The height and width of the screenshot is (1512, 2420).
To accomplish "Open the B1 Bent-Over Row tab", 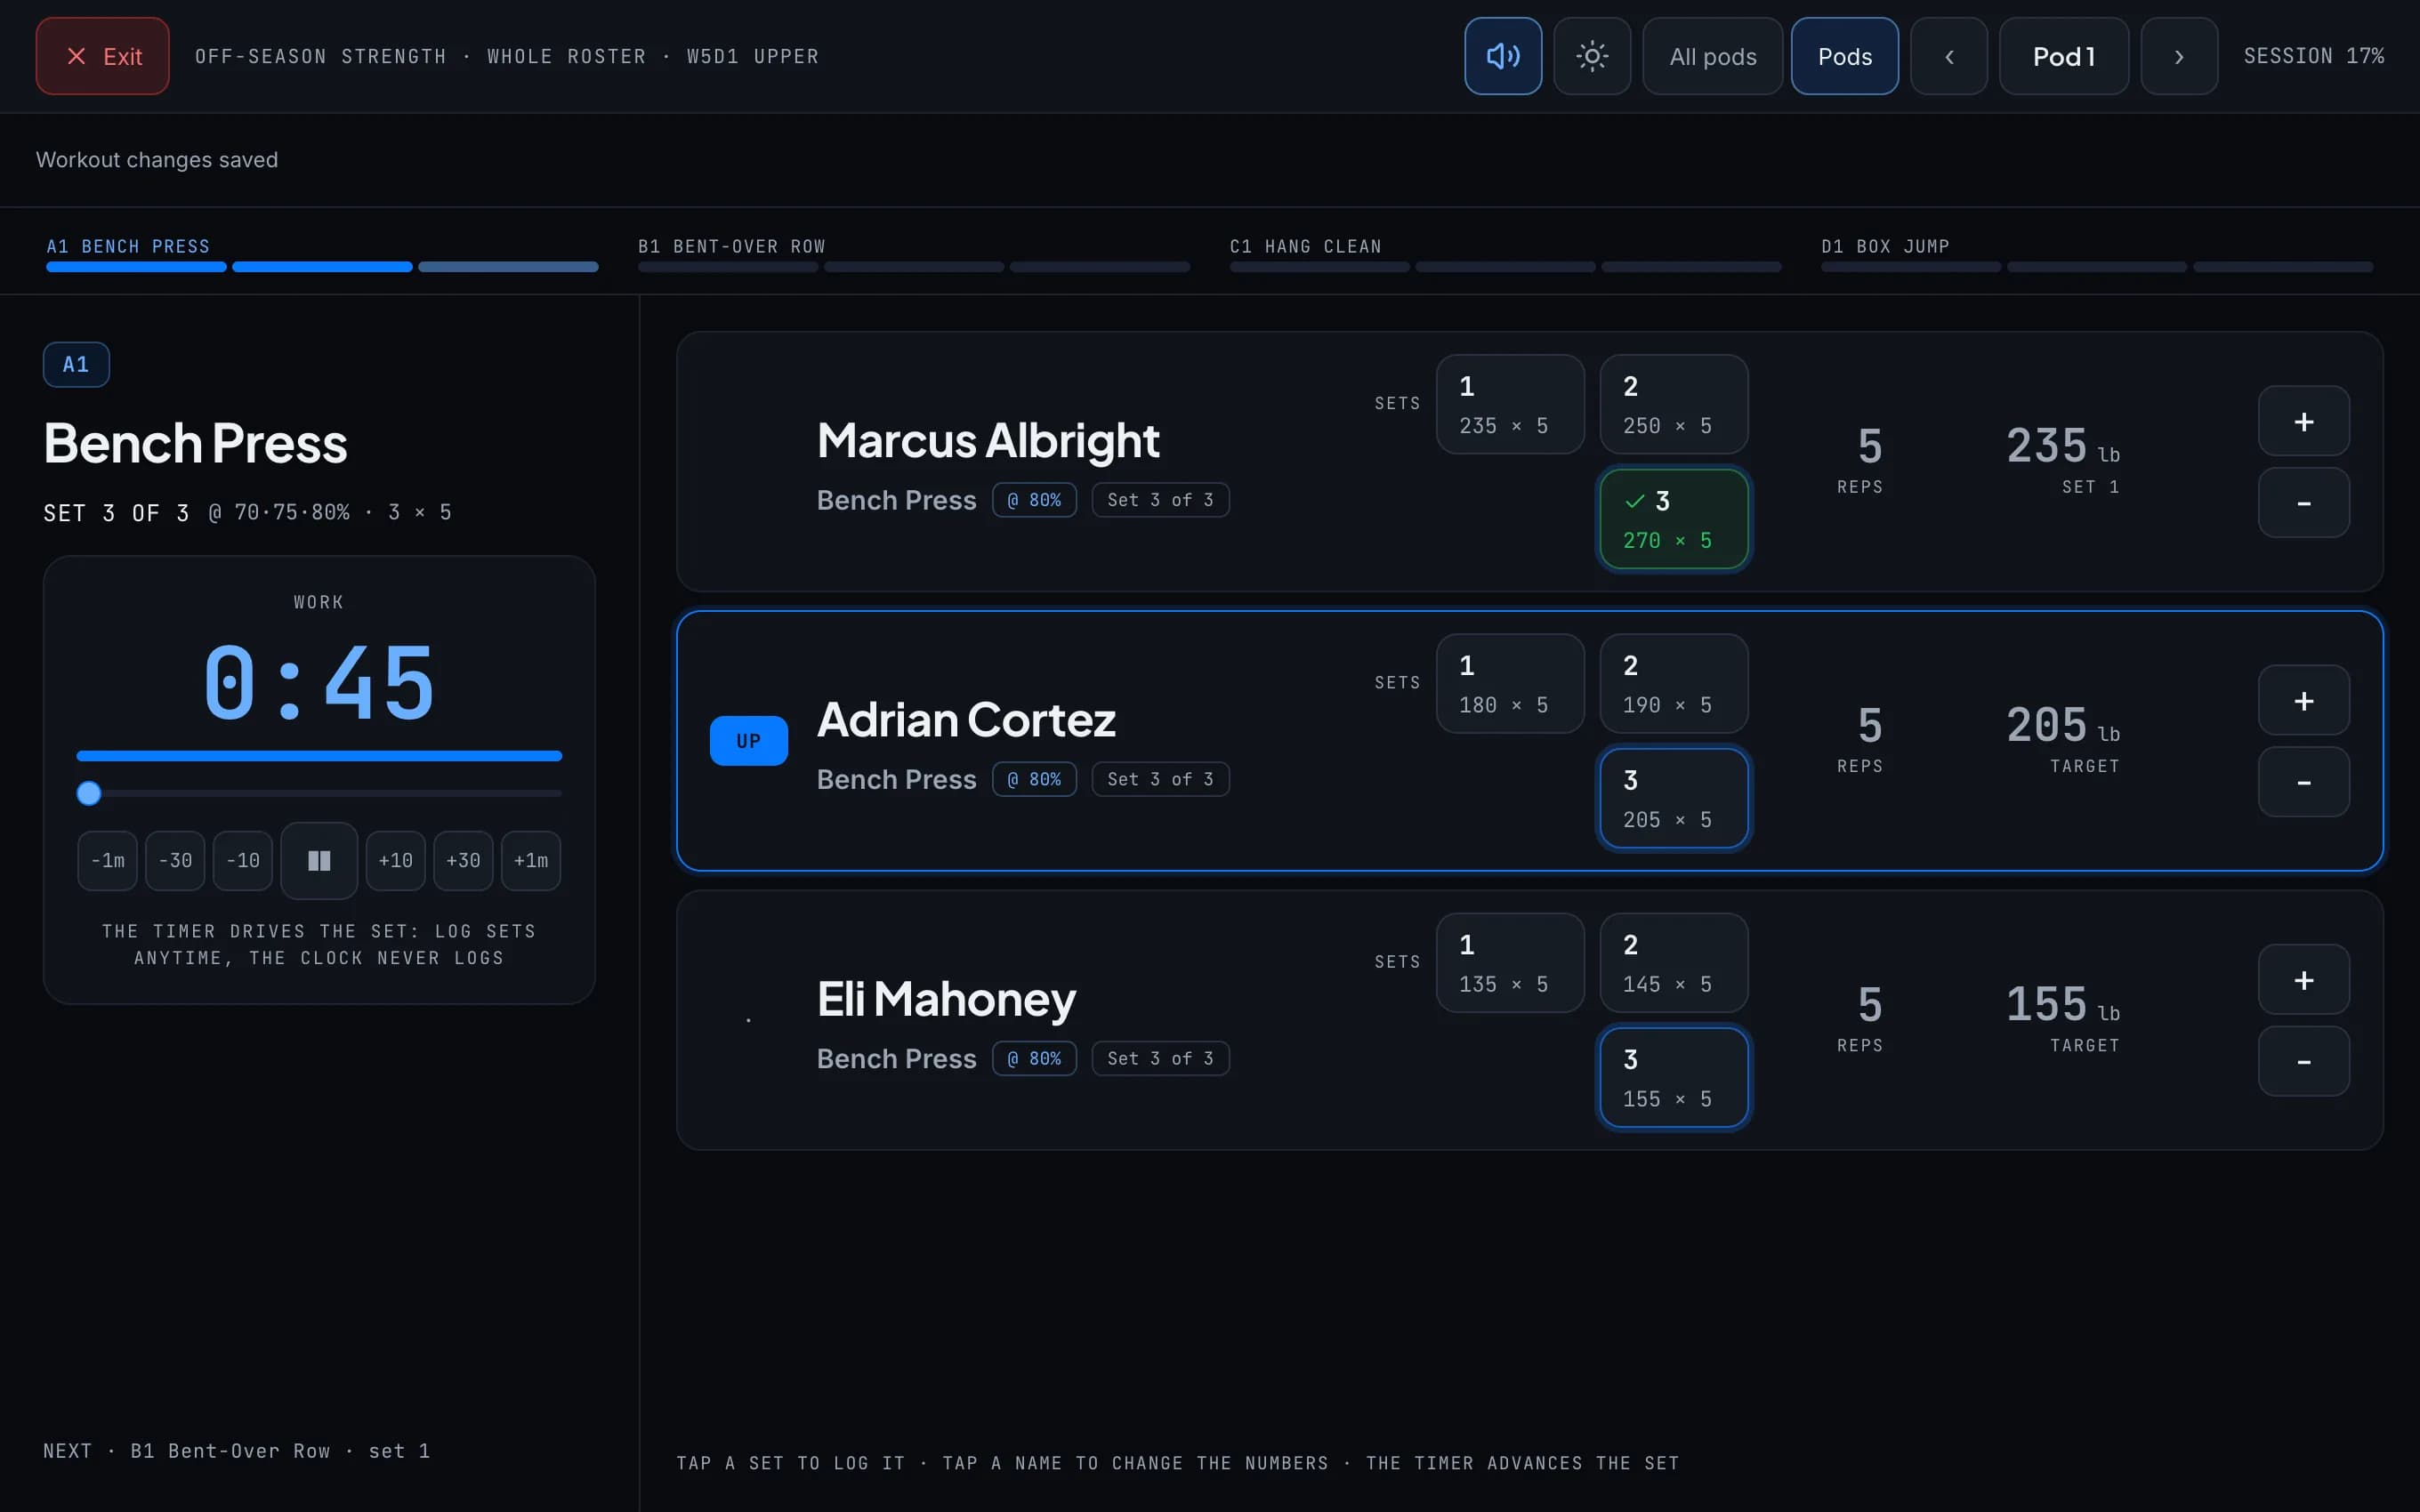I will [x=914, y=254].
